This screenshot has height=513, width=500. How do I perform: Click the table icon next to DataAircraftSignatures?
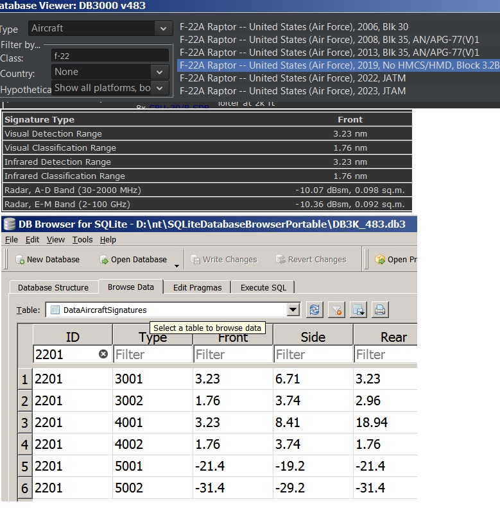tap(55, 310)
